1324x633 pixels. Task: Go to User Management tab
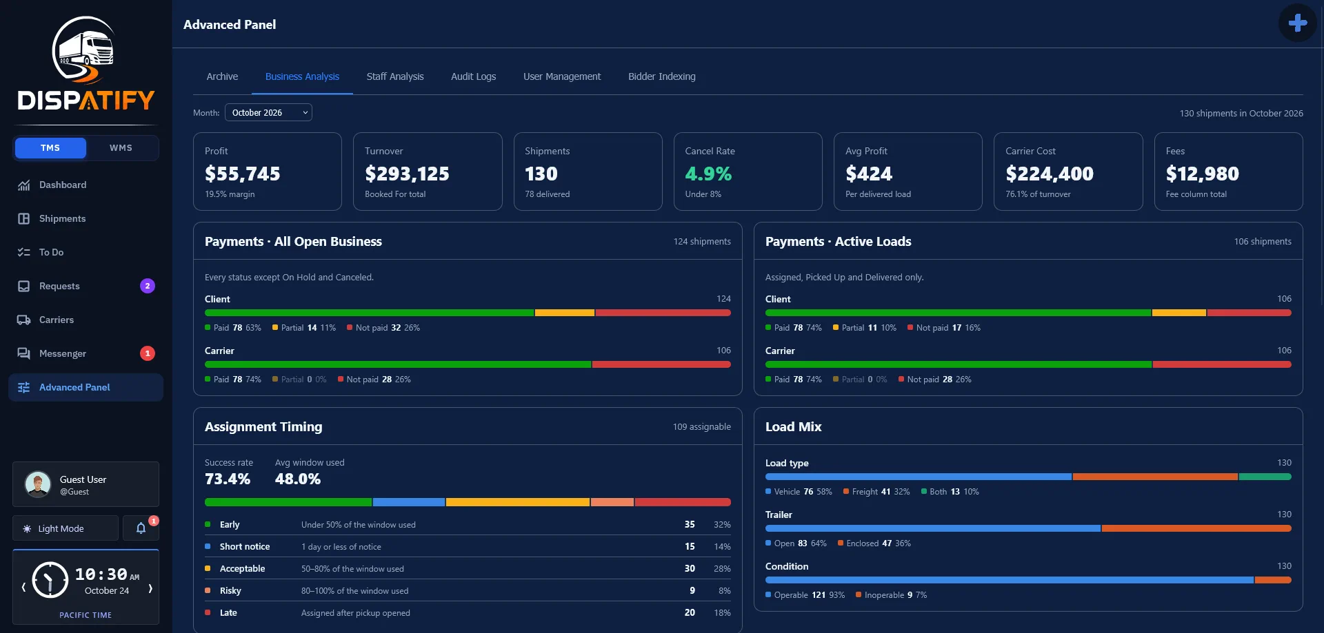point(562,76)
